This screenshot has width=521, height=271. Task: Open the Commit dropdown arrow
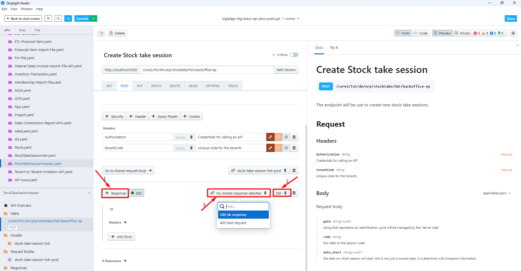coord(94,18)
